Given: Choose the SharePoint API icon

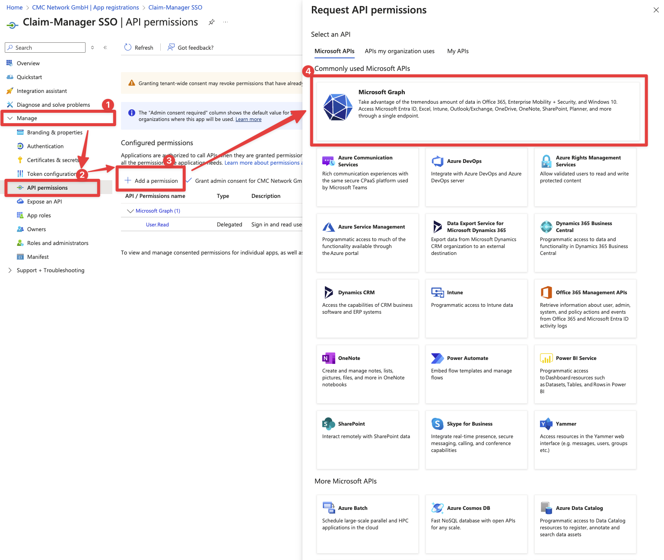Looking at the screenshot, I should pyautogui.click(x=328, y=424).
